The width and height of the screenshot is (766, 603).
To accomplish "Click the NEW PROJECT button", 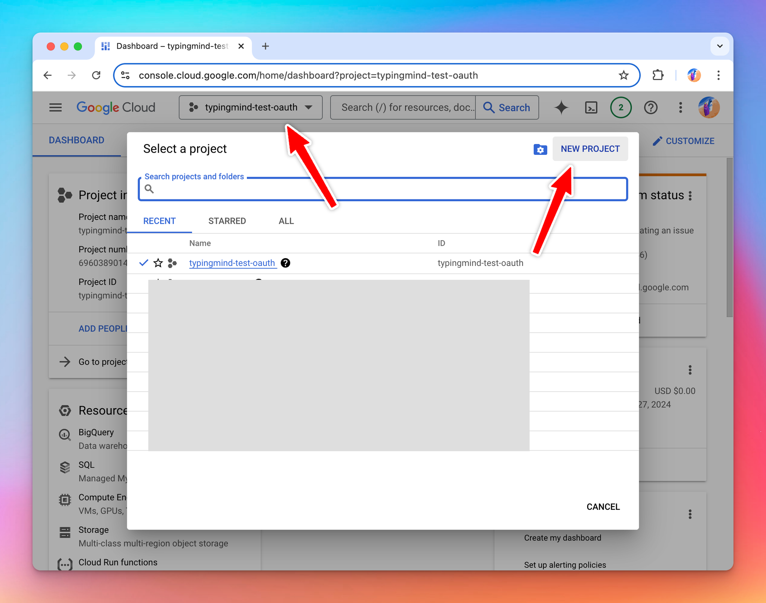I will click(590, 149).
